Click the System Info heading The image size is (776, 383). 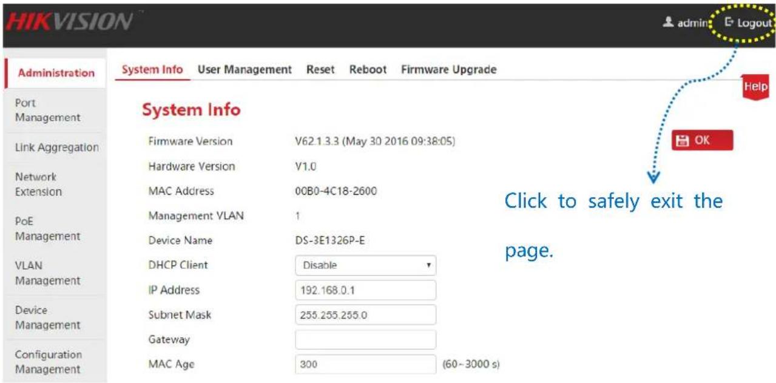point(191,110)
